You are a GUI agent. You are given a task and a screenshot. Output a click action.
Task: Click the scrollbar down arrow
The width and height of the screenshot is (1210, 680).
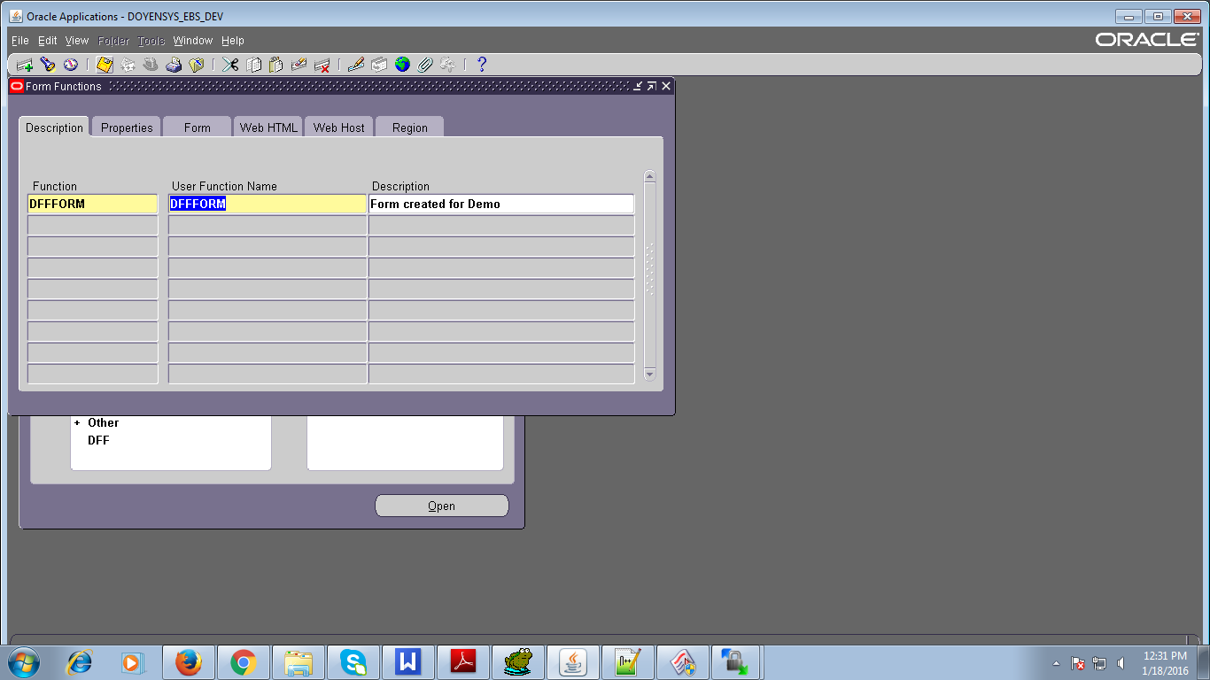point(650,375)
